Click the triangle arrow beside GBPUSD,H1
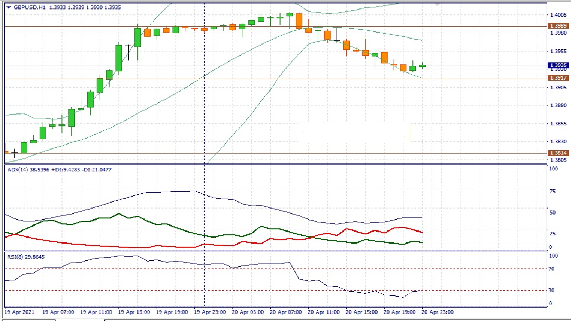 tap(8, 7)
